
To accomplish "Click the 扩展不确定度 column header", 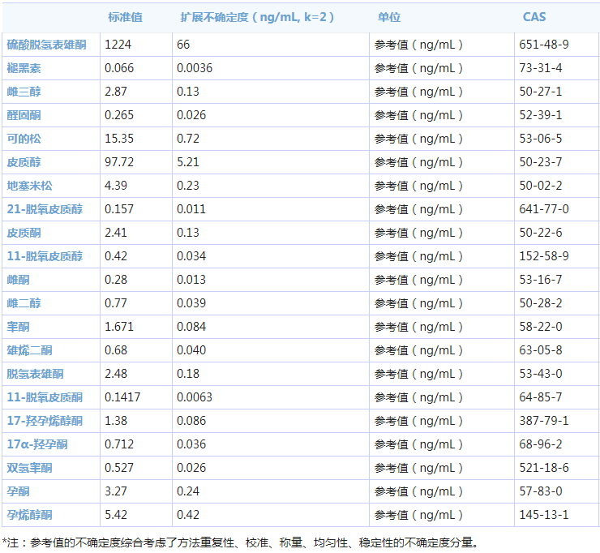I will tap(257, 17).
